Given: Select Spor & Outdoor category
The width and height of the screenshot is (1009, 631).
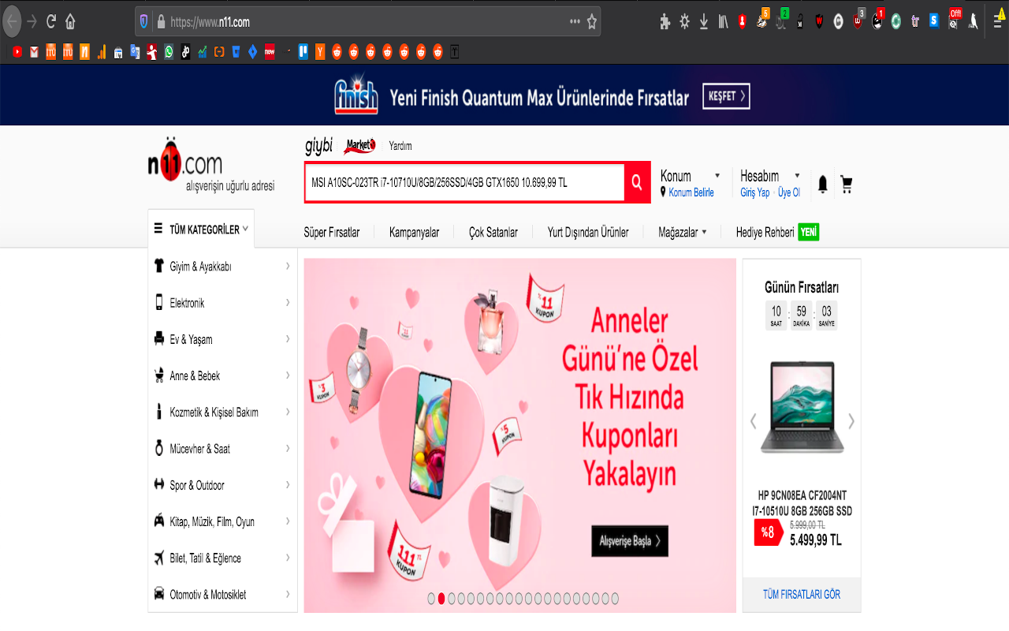Looking at the screenshot, I should tap(197, 485).
